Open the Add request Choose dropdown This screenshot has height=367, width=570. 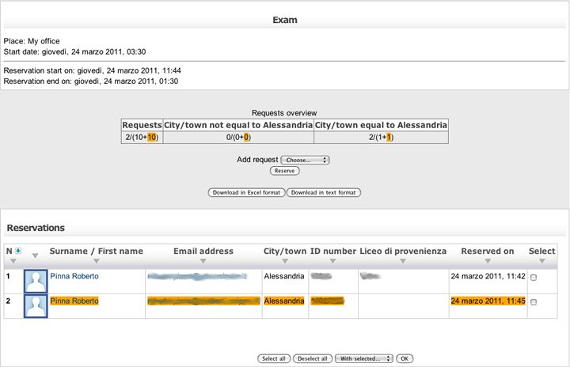pyautogui.click(x=305, y=160)
